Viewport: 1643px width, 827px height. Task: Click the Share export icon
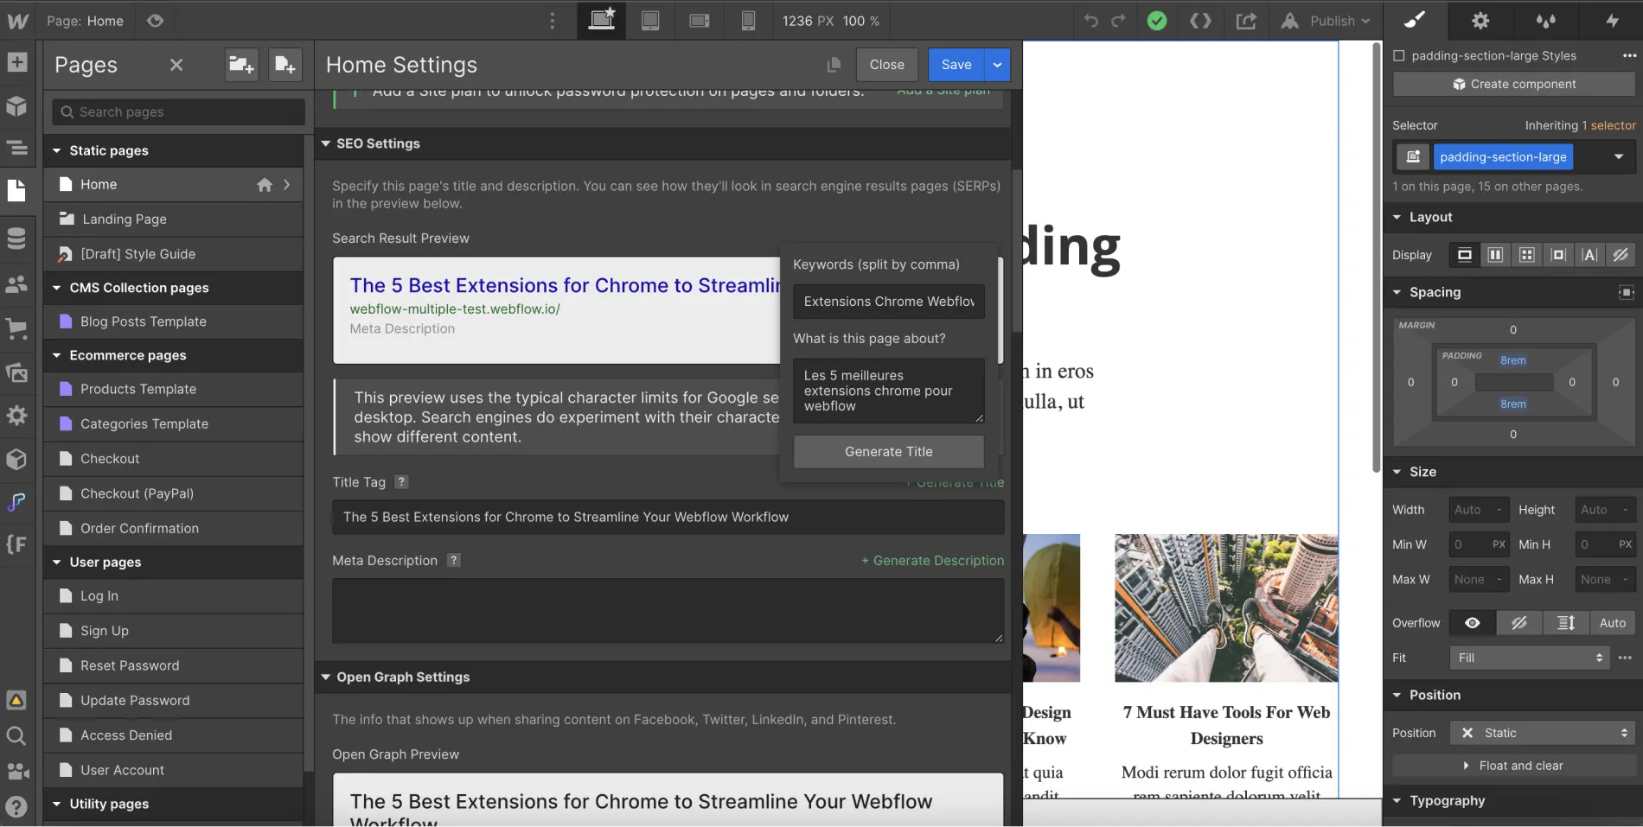pos(1246,21)
